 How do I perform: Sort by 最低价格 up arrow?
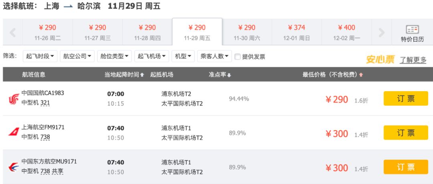click(361, 75)
